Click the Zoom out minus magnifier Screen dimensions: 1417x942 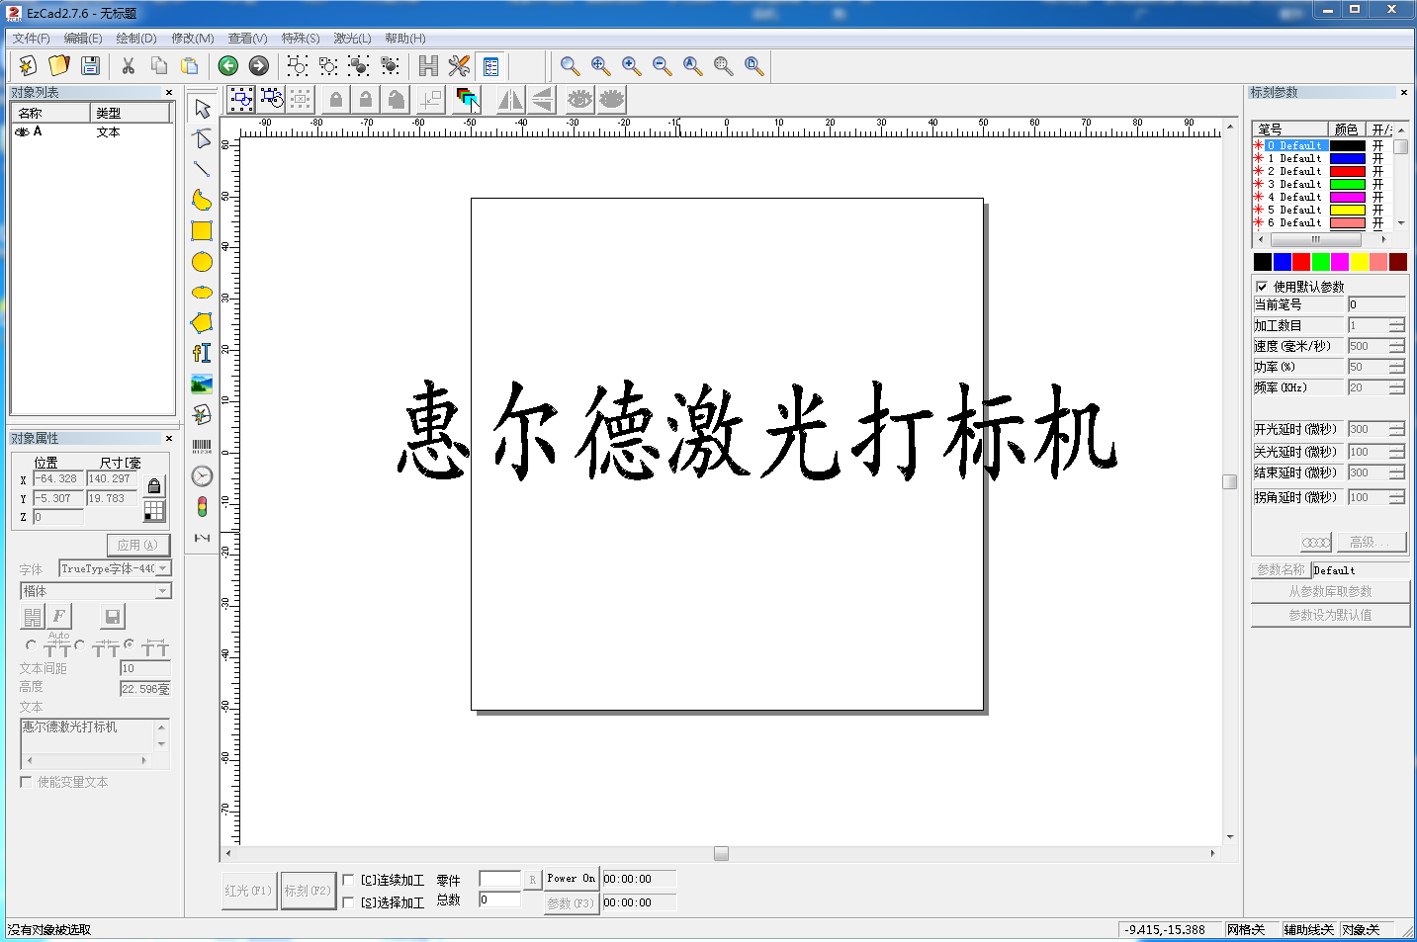click(662, 65)
